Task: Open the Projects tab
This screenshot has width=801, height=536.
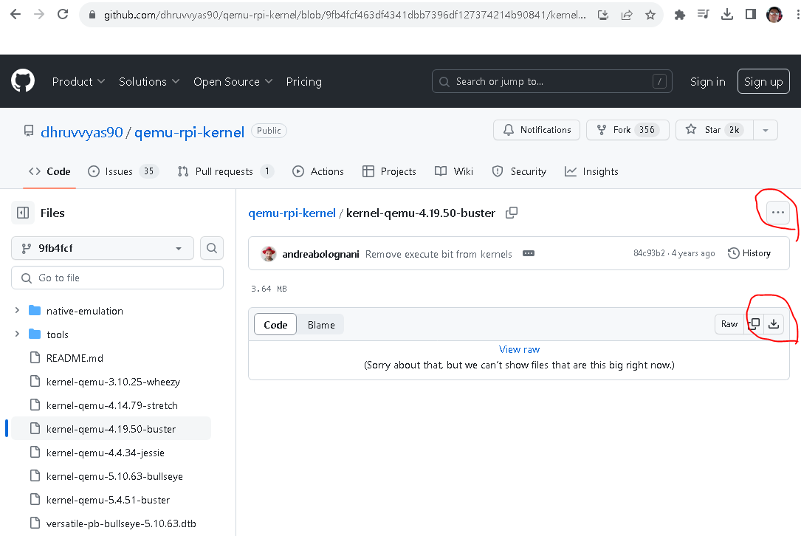Action: 389,171
